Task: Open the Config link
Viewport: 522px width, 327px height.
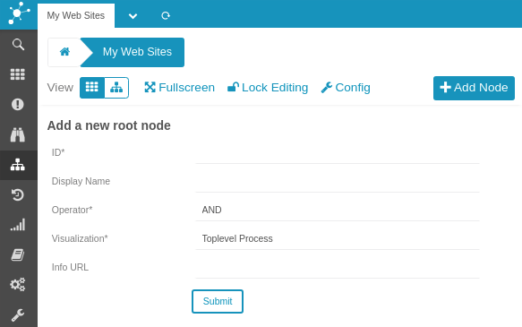Action: point(346,88)
